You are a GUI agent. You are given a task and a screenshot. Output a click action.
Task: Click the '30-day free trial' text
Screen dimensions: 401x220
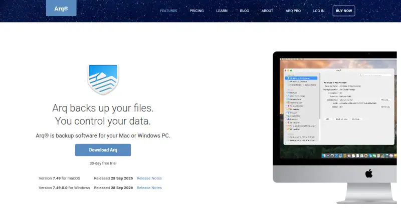(103, 163)
